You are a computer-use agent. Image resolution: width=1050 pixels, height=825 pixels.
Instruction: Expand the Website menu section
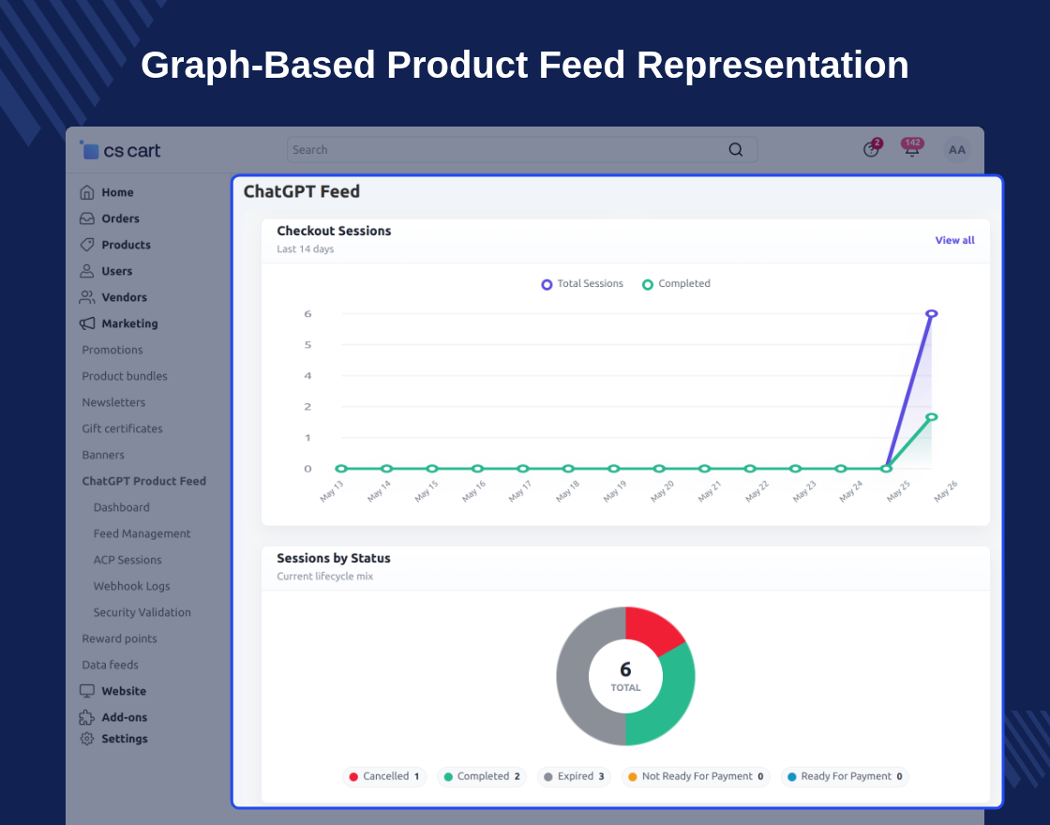click(124, 691)
